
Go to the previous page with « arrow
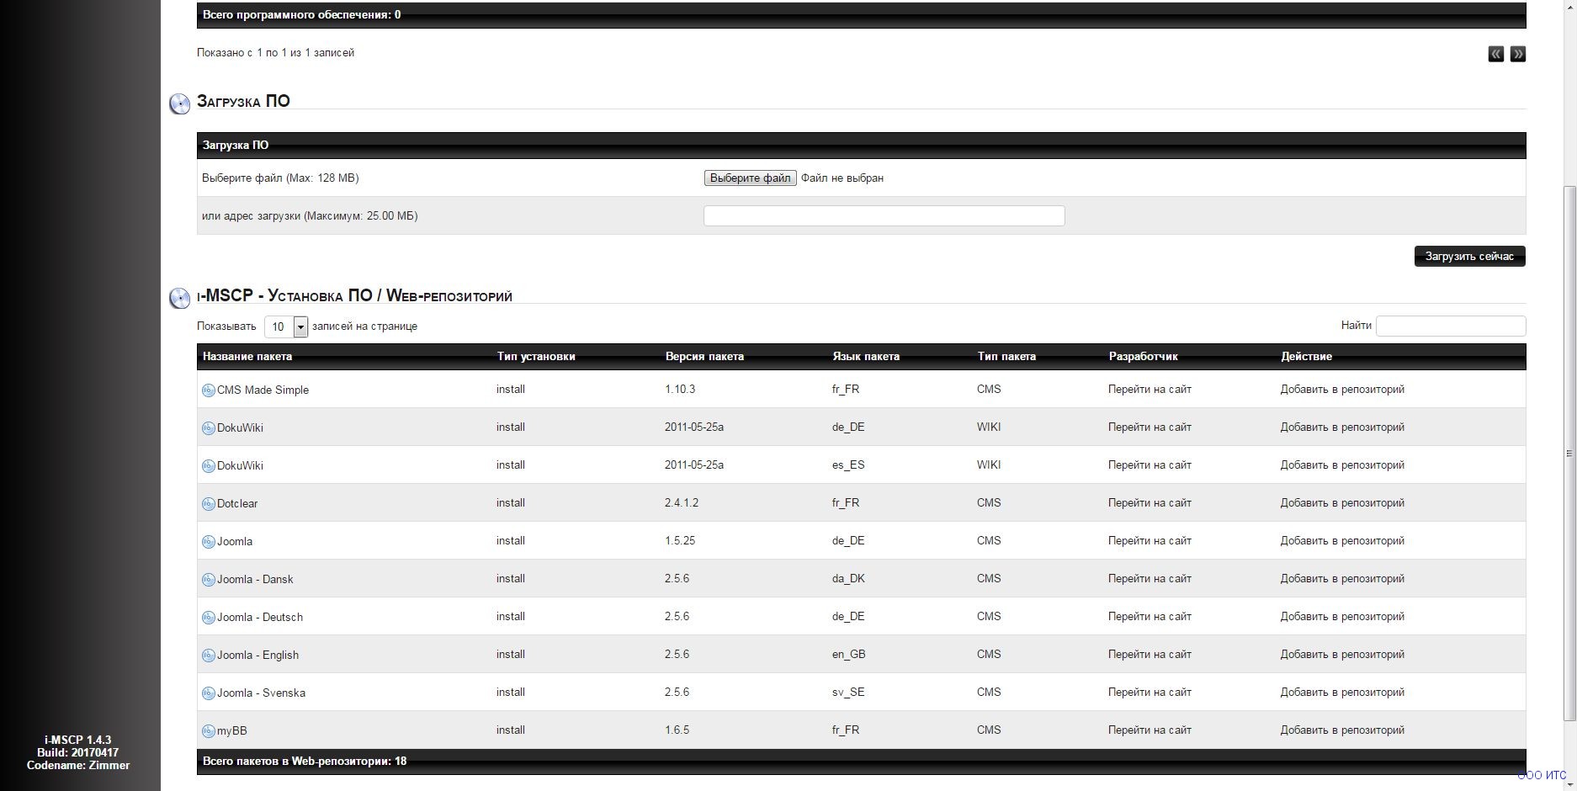[x=1496, y=54]
